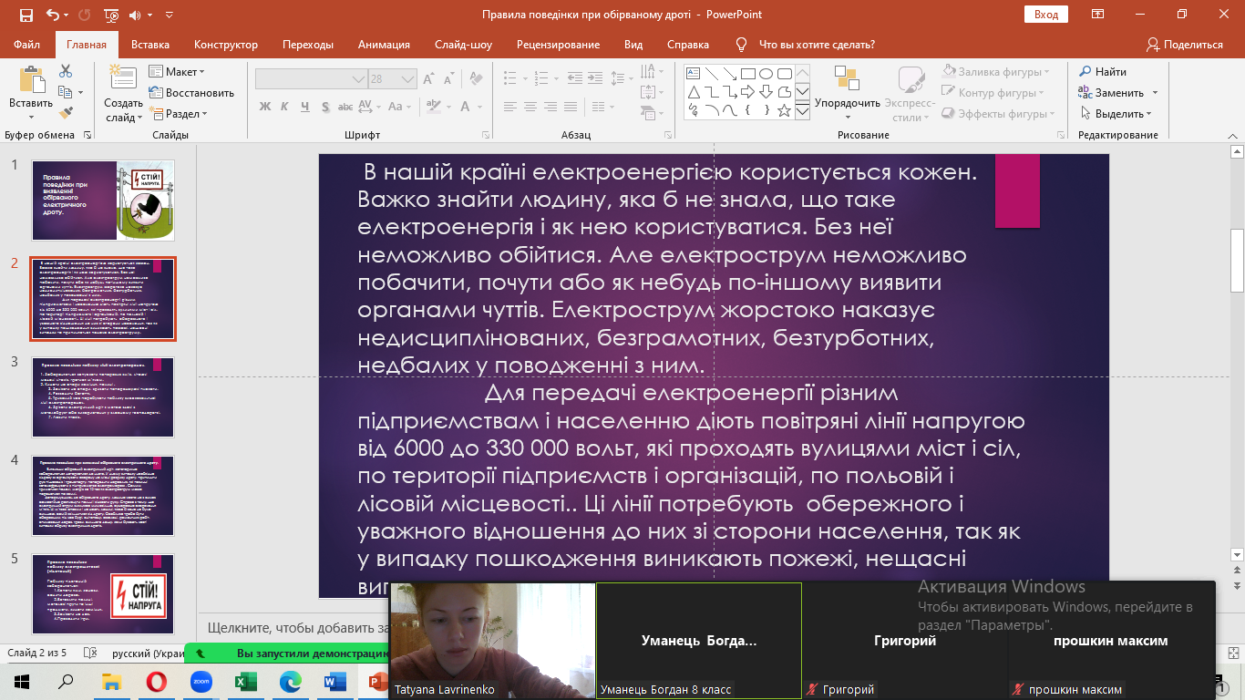The height and width of the screenshot is (700, 1245).
Task: Copy selection with the Copy icon
Action: (66, 92)
